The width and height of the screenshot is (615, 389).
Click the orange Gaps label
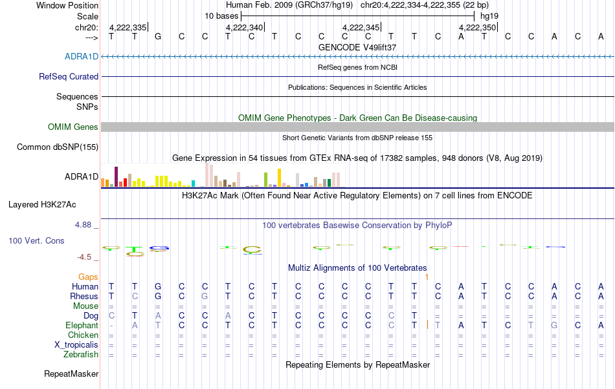coord(88,277)
